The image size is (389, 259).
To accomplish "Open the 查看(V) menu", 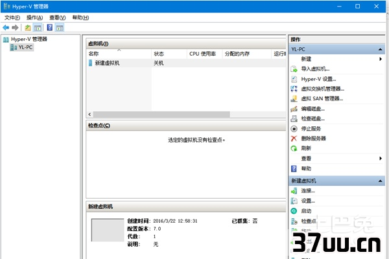I will [x=58, y=17].
